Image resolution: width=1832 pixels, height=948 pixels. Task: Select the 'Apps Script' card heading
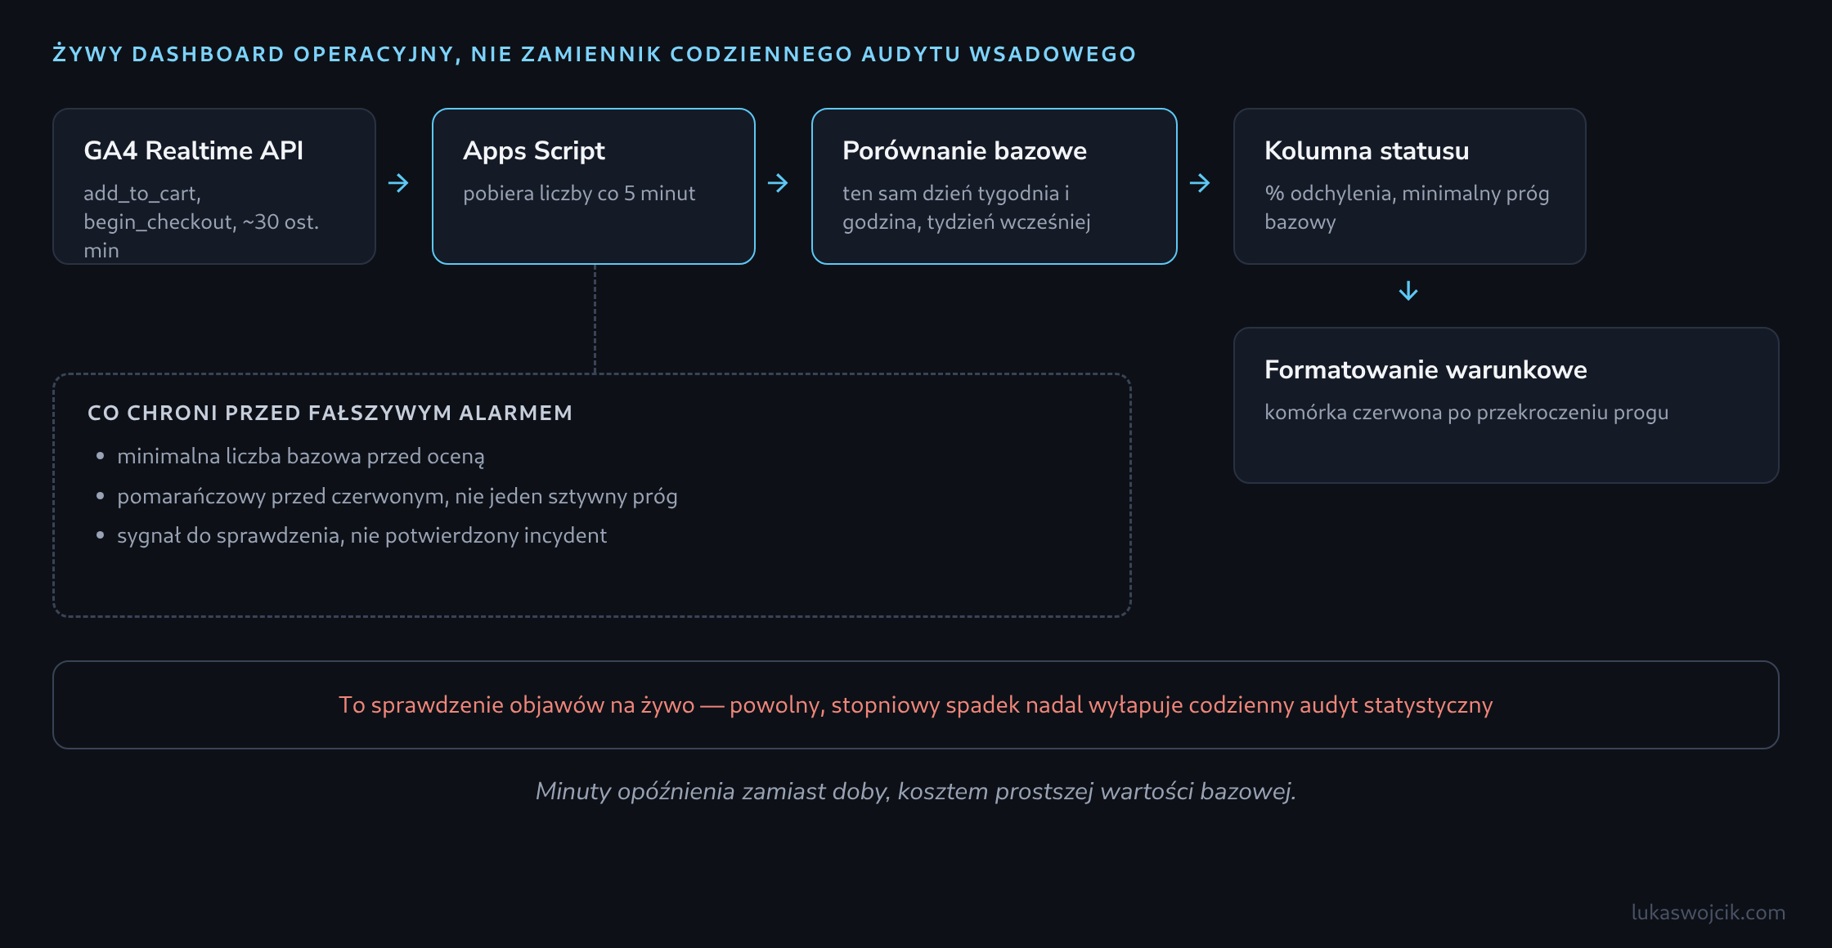tap(533, 152)
